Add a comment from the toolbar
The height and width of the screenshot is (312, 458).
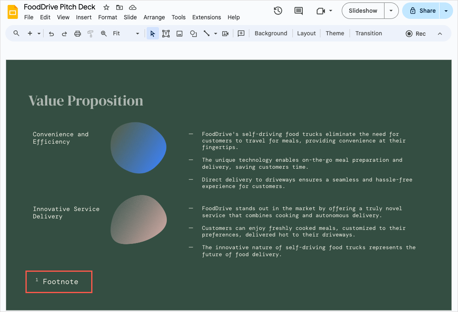click(x=241, y=34)
